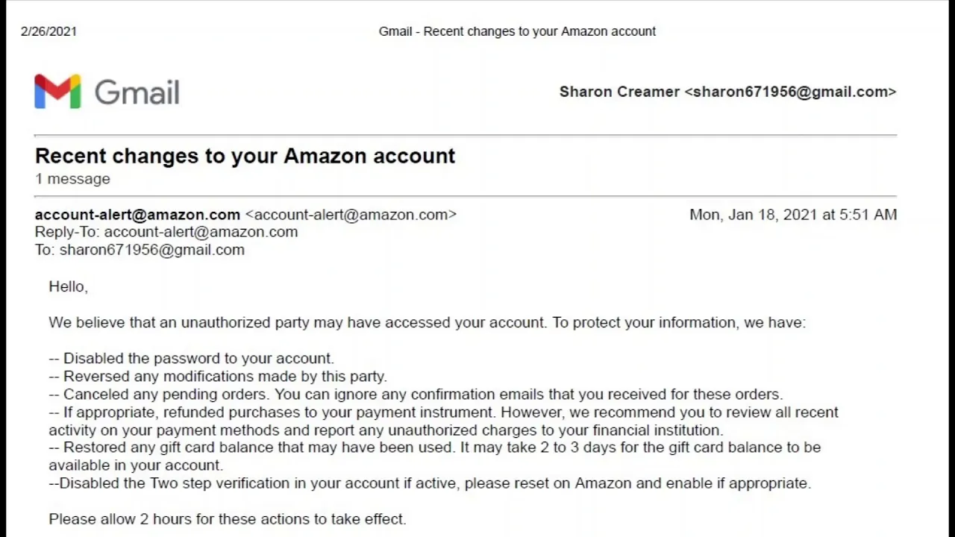Click the Canceled any pending orders line

pos(416,395)
